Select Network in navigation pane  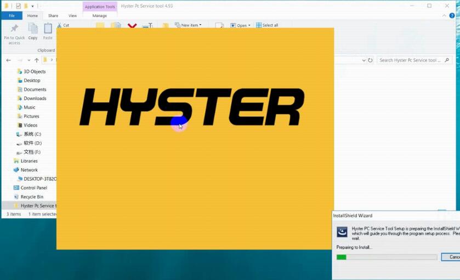coord(26,170)
